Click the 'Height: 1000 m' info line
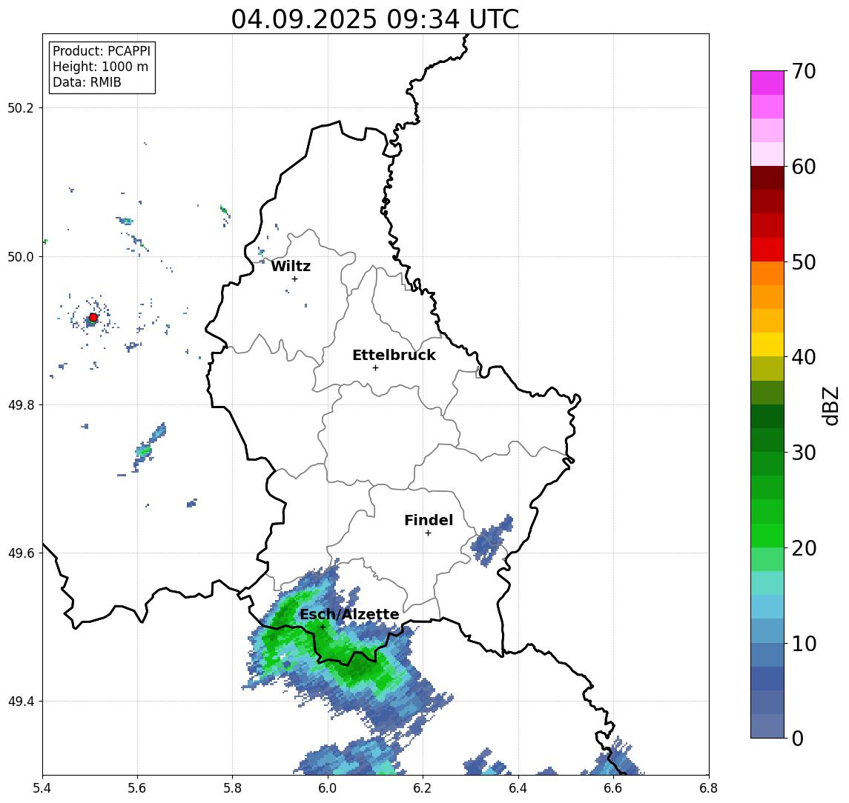Image resolution: width=849 pixels, height=803 pixels. (100, 67)
